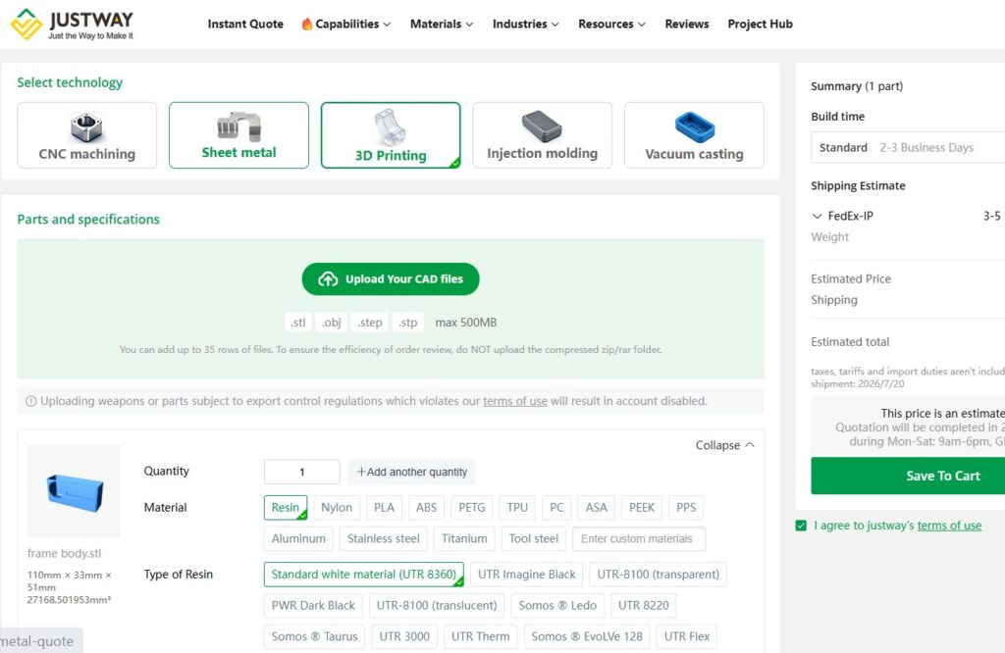Open the Materials dropdown menu

(x=442, y=25)
